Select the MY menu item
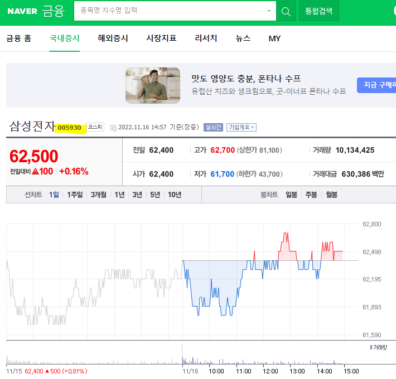This screenshot has height=379, width=396. [274, 38]
